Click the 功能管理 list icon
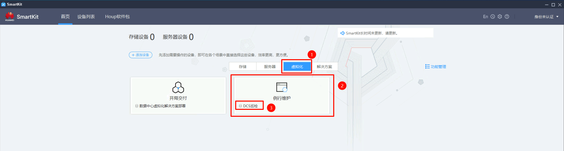This screenshot has width=564, height=151. (x=427, y=67)
